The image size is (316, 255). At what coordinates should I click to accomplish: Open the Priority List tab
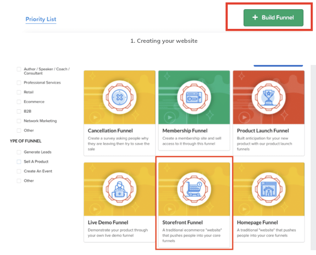point(41,19)
